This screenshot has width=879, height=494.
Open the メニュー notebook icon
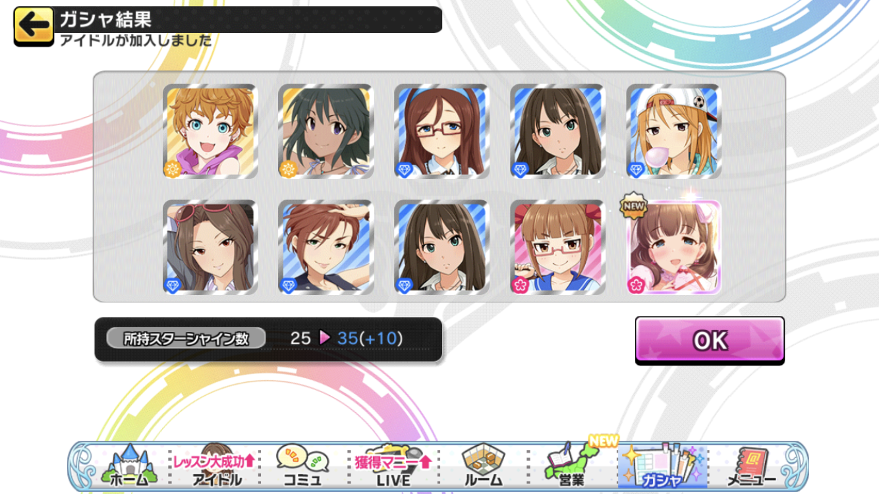[x=751, y=466]
